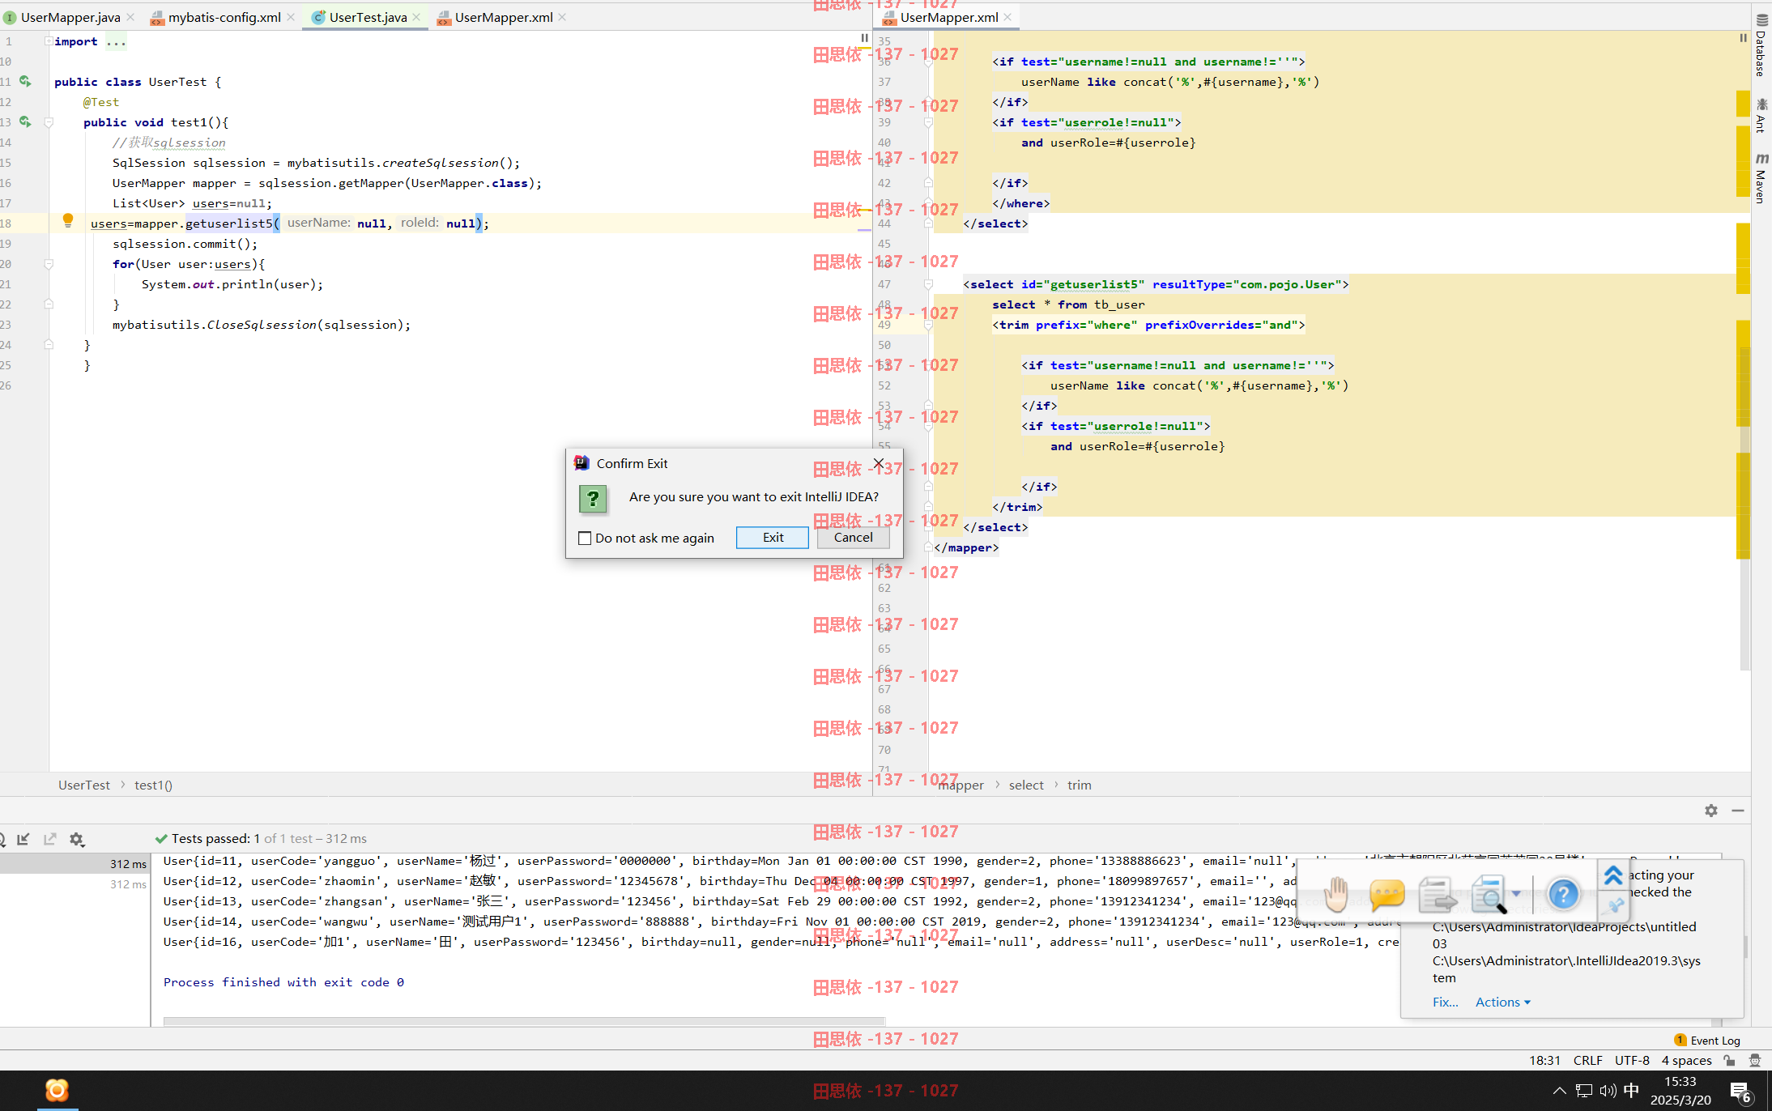Click the hand tool in floating toolbar
The image size is (1772, 1111).
click(1336, 895)
